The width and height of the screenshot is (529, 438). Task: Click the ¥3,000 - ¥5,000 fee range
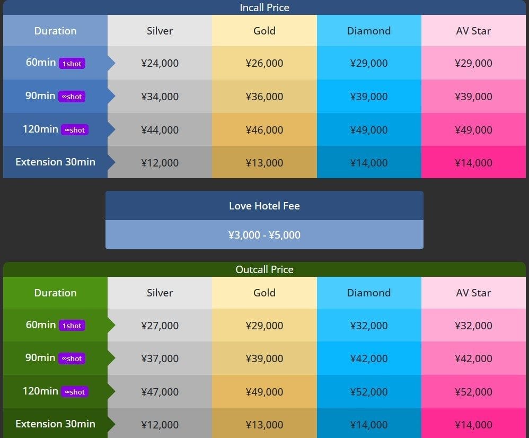(264, 235)
